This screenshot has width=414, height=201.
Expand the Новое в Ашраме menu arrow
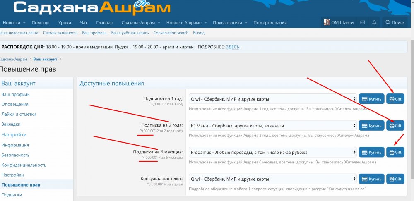click(x=206, y=23)
